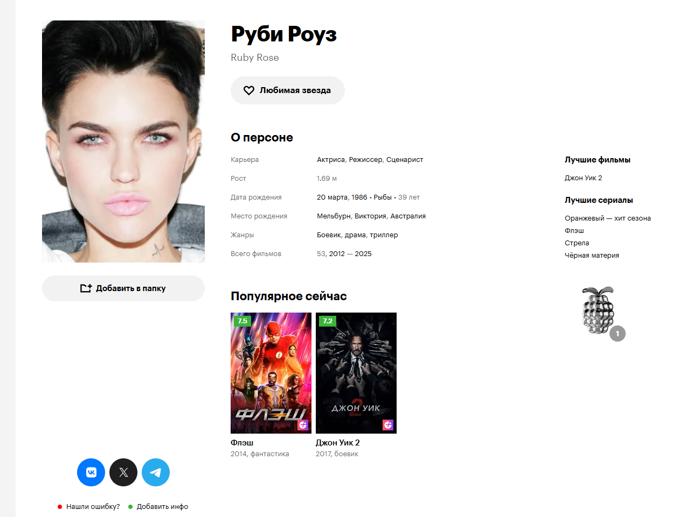Image resolution: width=693 pixels, height=517 pixels.
Task: Click the Нашли ошибку? link
Action: pyautogui.click(x=93, y=507)
